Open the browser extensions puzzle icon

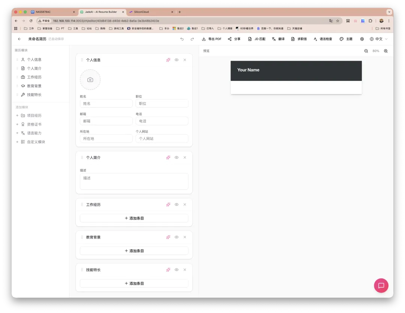pyautogui.click(x=370, y=21)
